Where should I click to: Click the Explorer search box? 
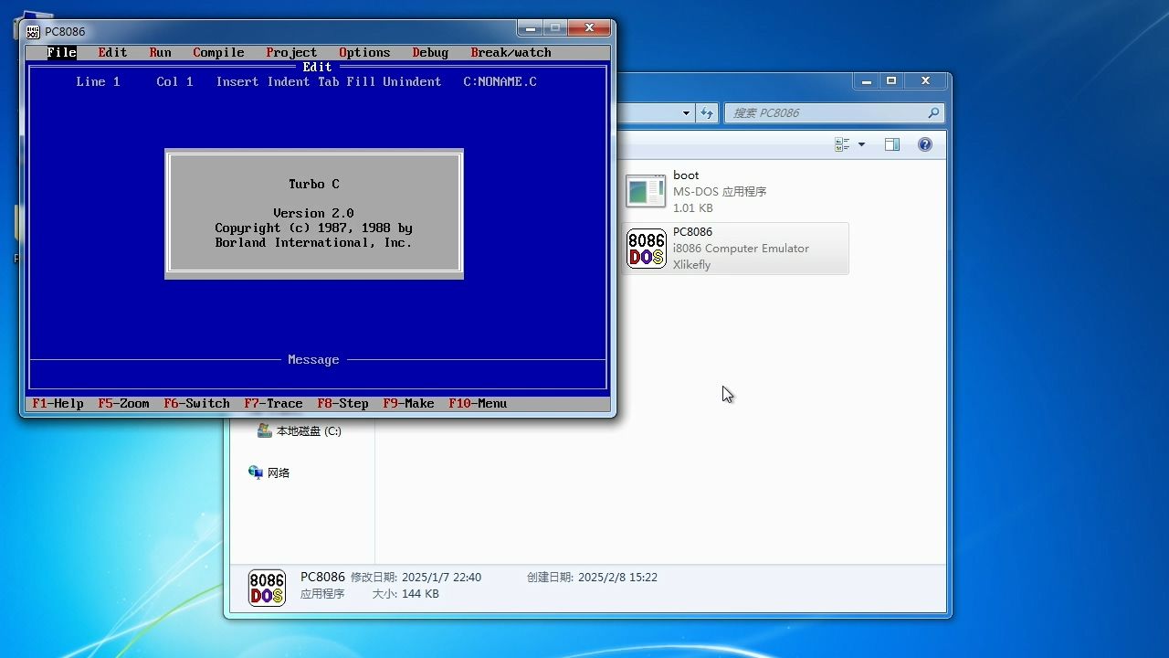pos(834,113)
